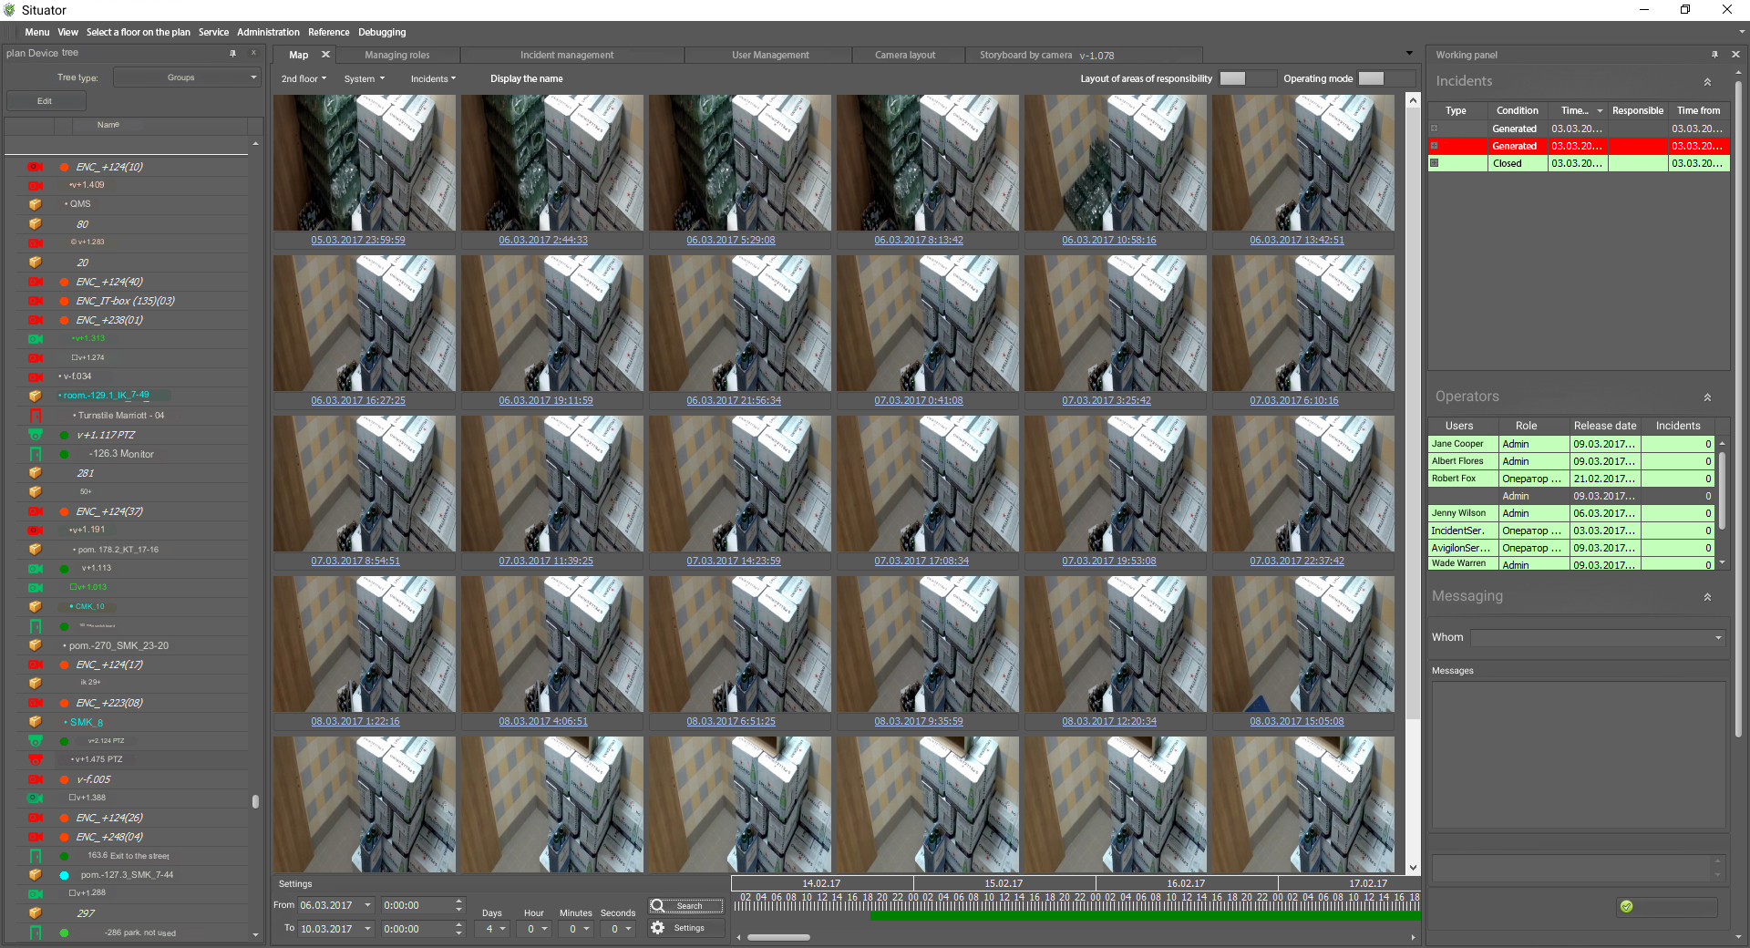The height and width of the screenshot is (948, 1750).
Task: Click the orange box icon next to QMS
Action: [36, 204]
